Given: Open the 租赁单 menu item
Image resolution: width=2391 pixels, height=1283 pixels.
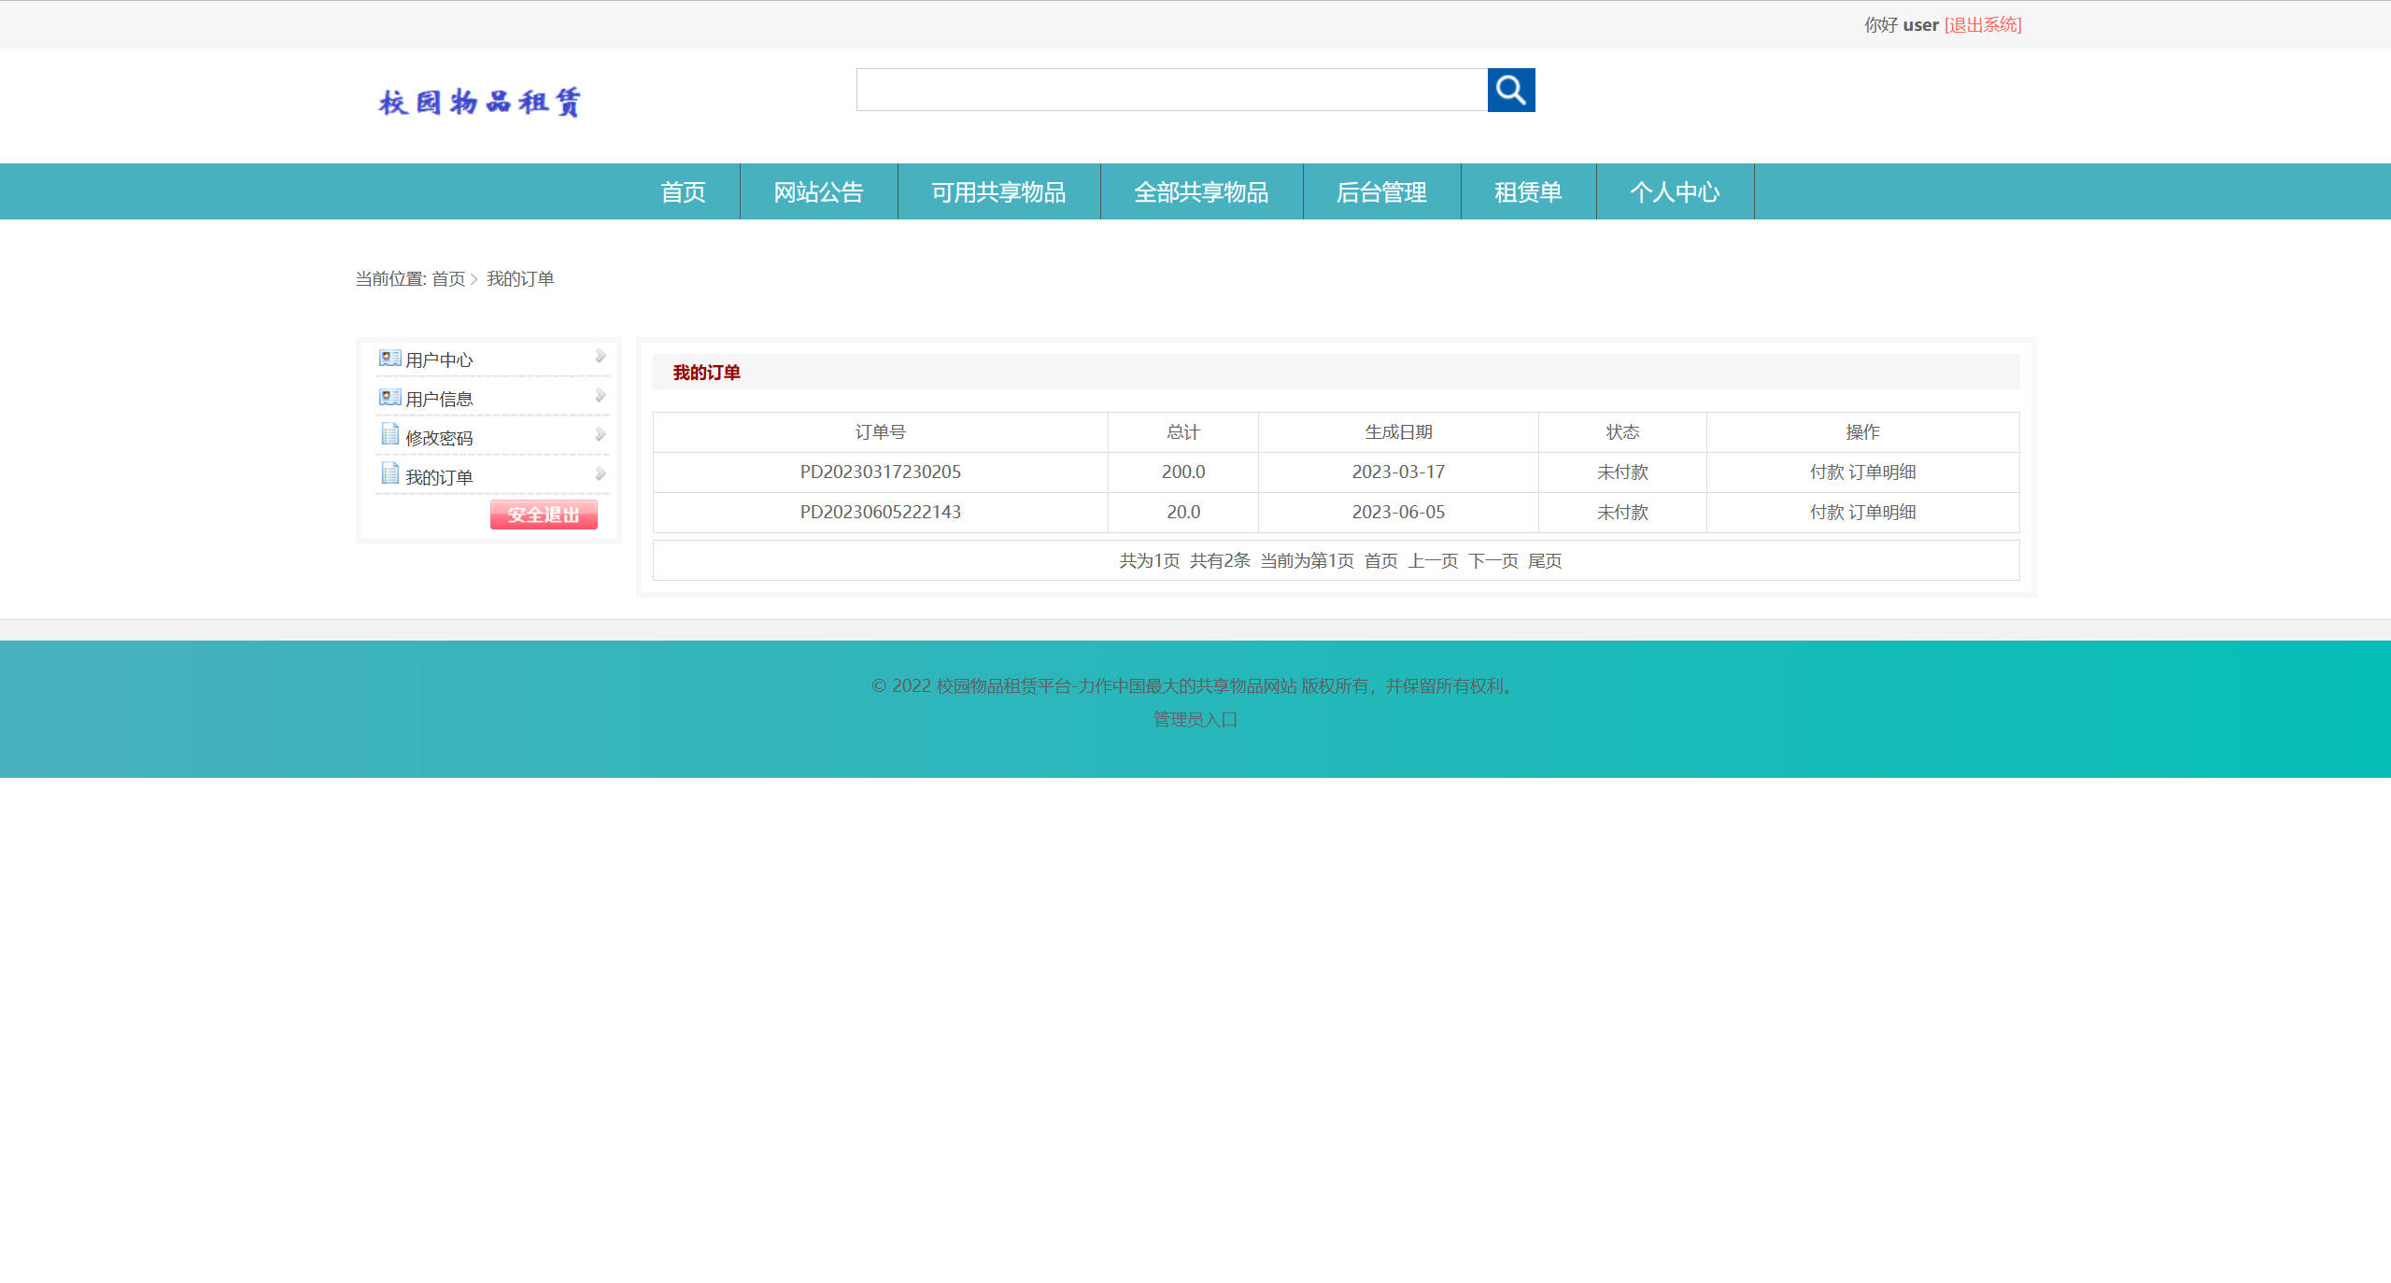Looking at the screenshot, I should (x=1528, y=192).
